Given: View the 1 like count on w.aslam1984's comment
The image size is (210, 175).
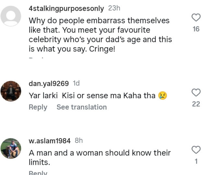Looking at the screenshot, I should click(x=196, y=161).
